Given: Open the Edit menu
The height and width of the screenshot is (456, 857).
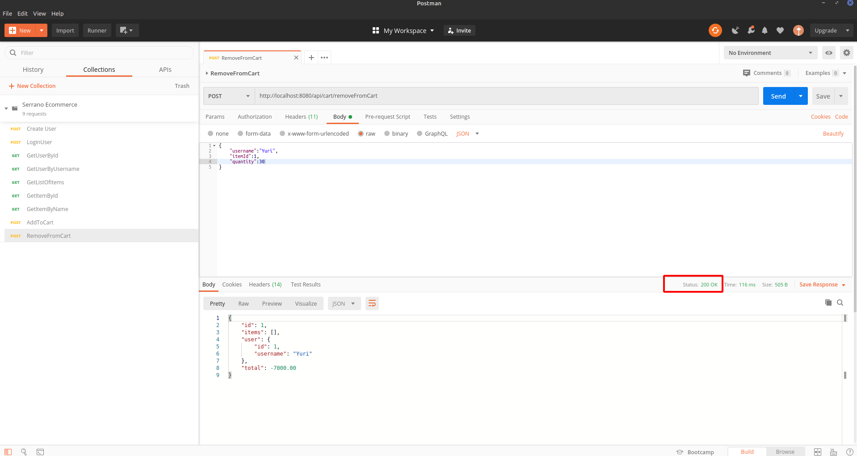Looking at the screenshot, I should coord(22,13).
